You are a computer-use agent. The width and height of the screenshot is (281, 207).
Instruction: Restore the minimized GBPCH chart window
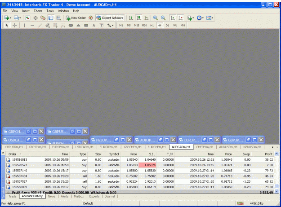(28, 131)
